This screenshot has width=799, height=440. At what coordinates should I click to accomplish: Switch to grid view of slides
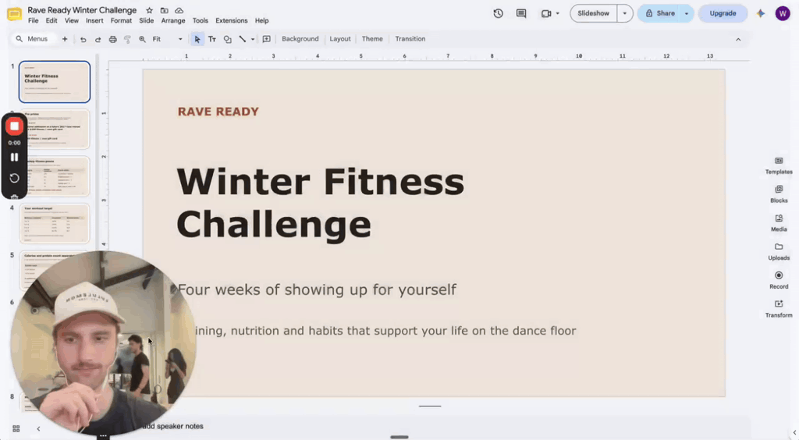(x=16, y=429)
